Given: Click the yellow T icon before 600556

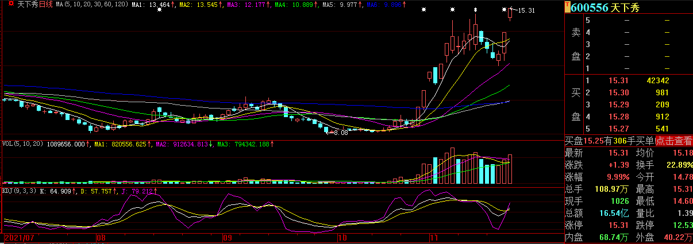Looking at the screenshot, I should (568, 7).
